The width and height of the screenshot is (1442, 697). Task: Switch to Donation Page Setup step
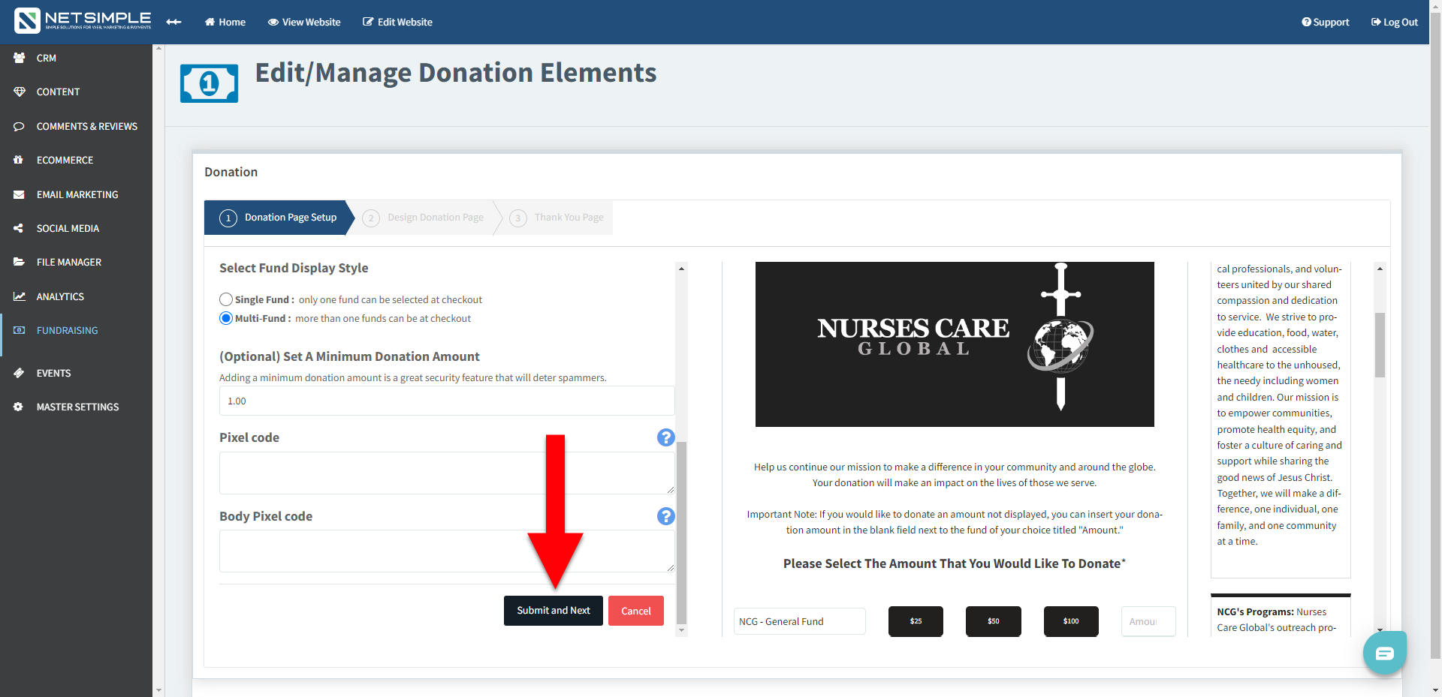pos(278,218)
